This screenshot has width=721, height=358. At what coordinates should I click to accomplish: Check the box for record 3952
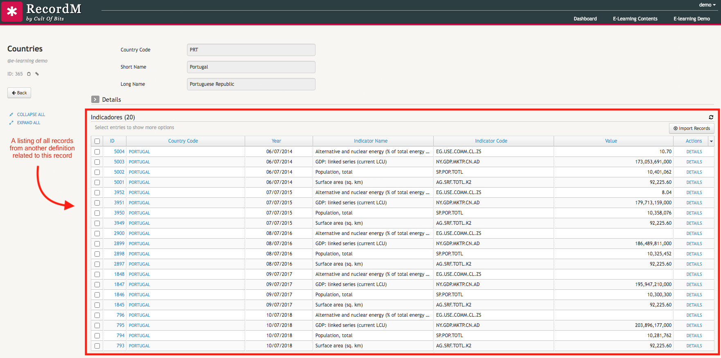coord(97,192)
